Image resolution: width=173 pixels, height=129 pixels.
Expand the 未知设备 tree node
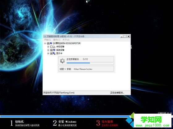pos(48,47)
